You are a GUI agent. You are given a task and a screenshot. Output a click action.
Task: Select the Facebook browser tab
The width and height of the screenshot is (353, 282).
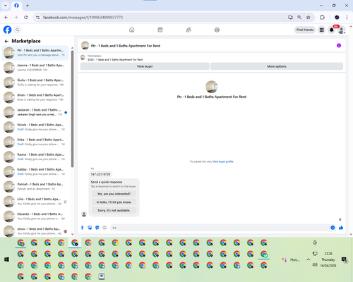(x=16, y=6)
